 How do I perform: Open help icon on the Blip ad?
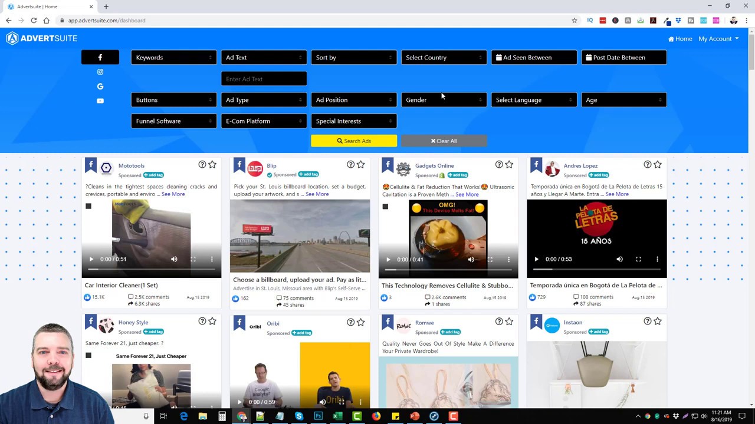(350, 165)
